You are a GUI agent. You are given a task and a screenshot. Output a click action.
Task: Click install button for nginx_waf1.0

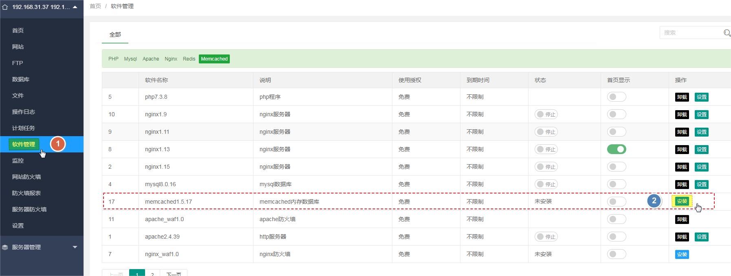(682, 254)
